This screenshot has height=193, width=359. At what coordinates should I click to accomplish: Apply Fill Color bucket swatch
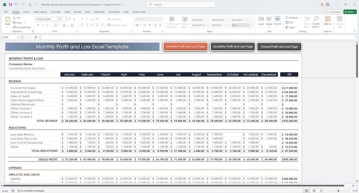pyautogui.click(x=64, y=25)
